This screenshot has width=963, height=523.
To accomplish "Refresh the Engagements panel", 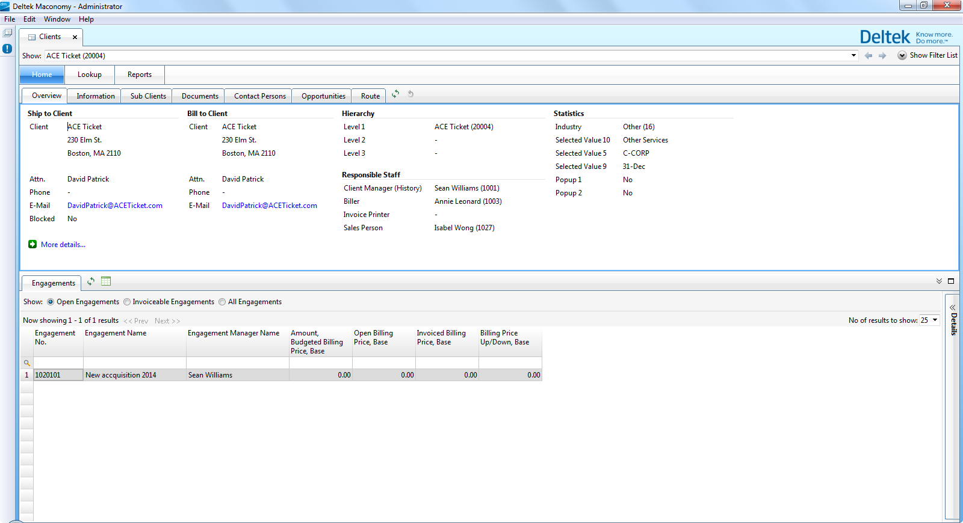I will 91,281.
